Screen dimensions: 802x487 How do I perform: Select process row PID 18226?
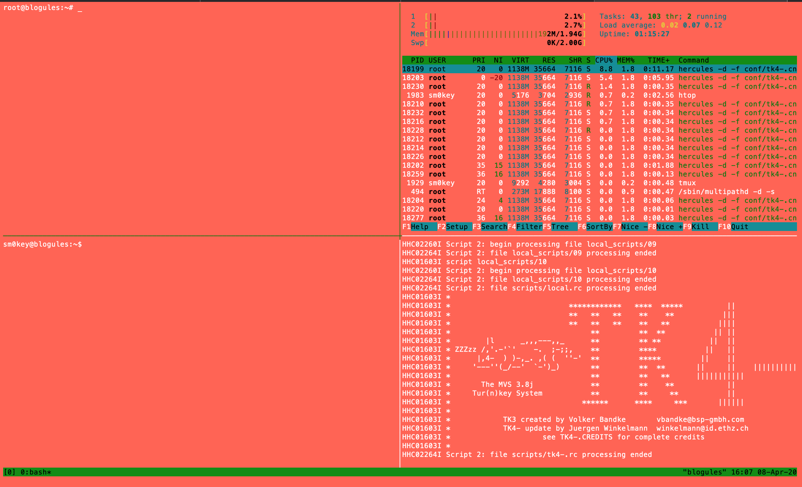pos(600,157)
